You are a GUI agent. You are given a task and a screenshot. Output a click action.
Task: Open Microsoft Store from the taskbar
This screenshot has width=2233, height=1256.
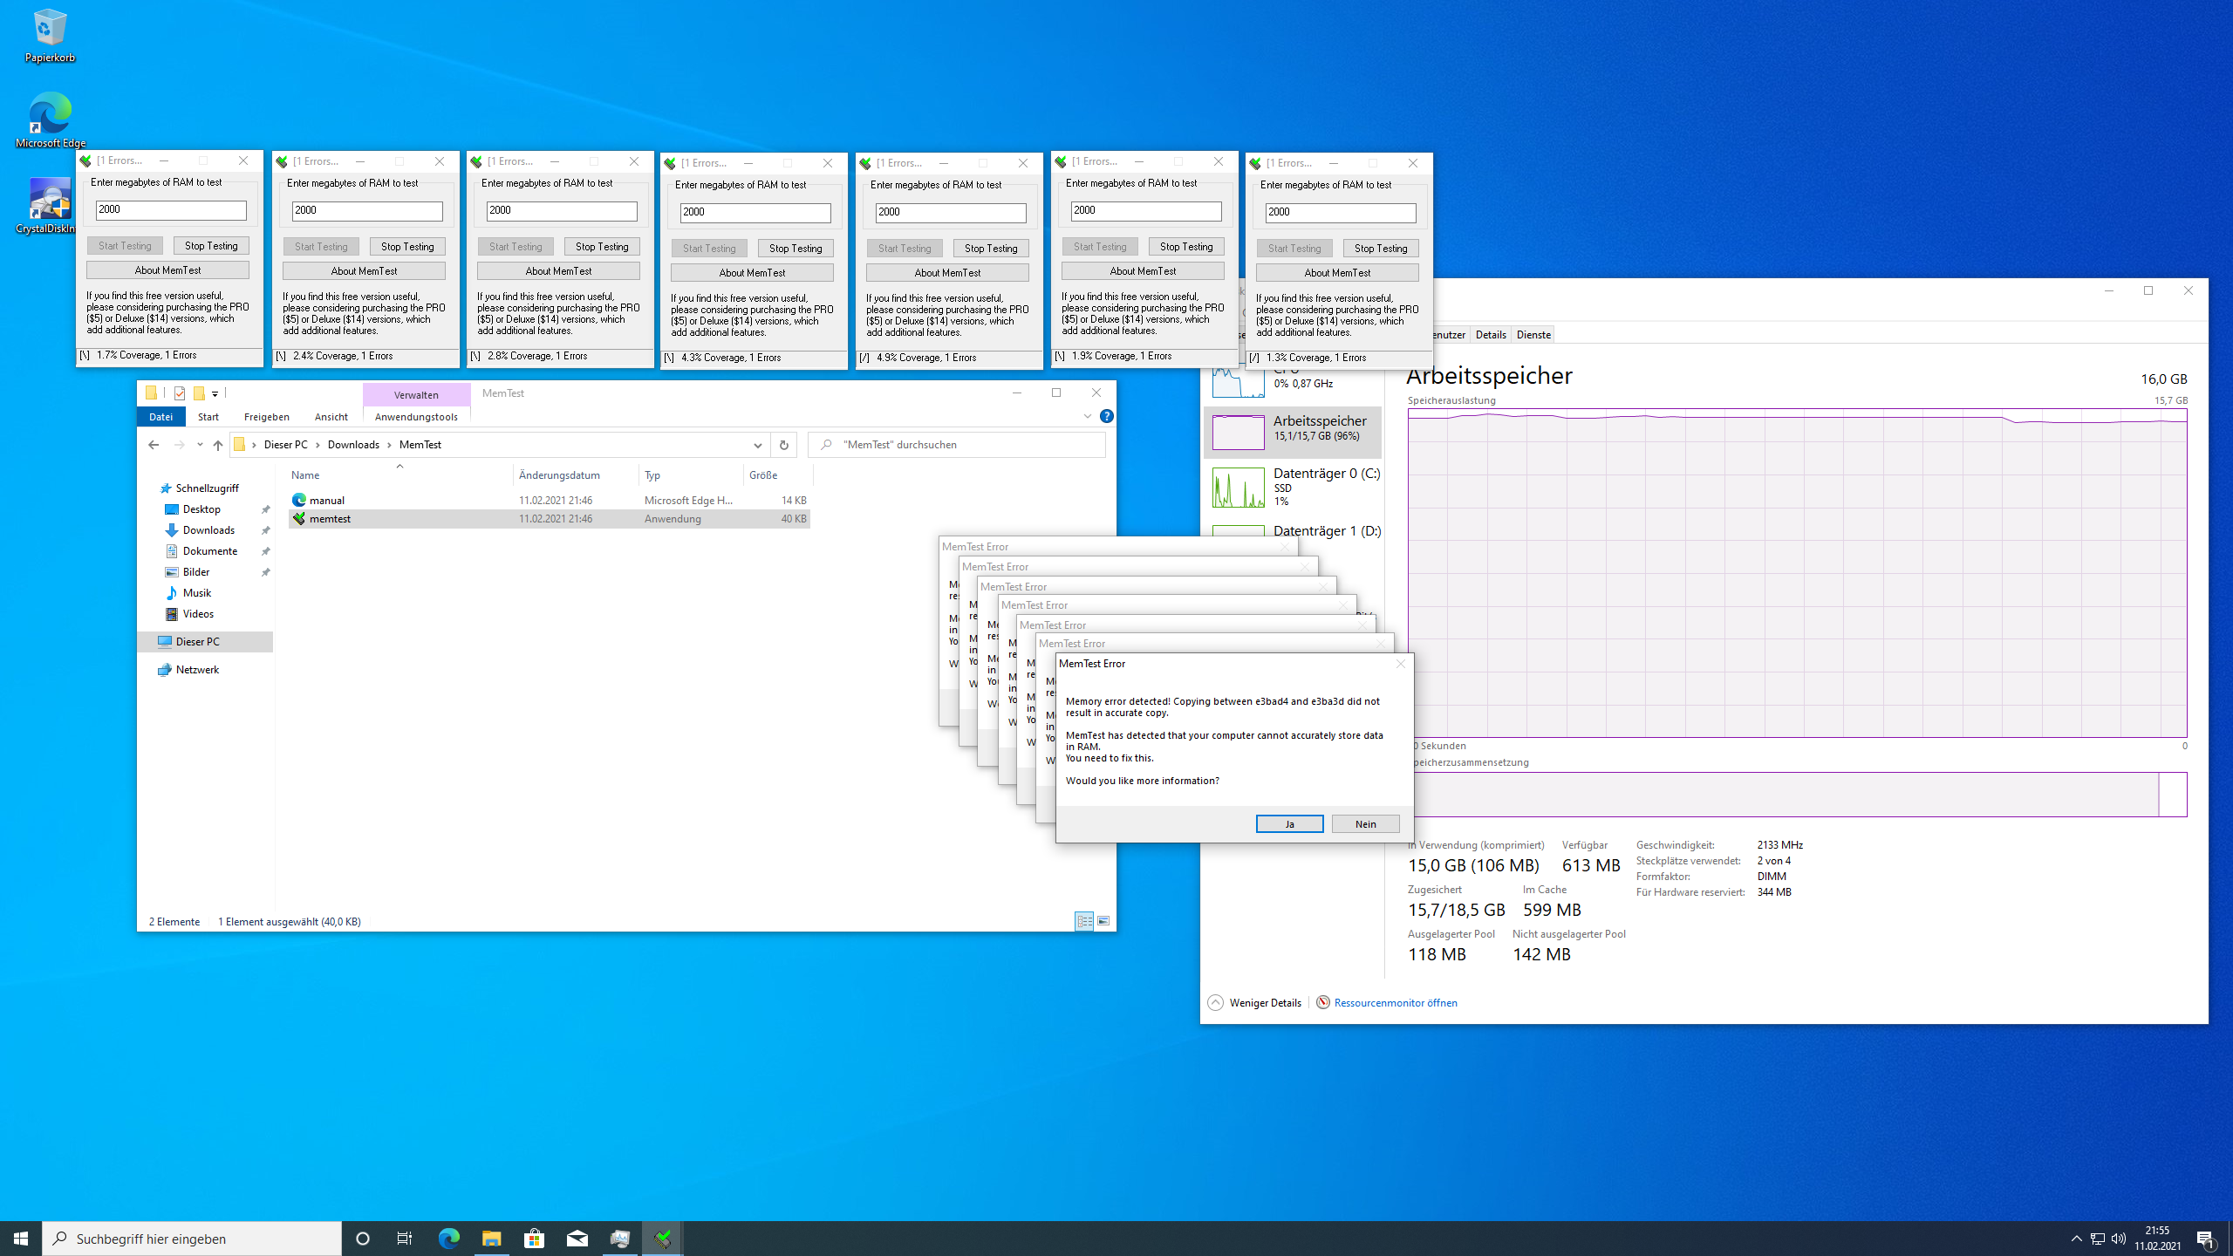pyautogui.click(x=534, y=1239)
